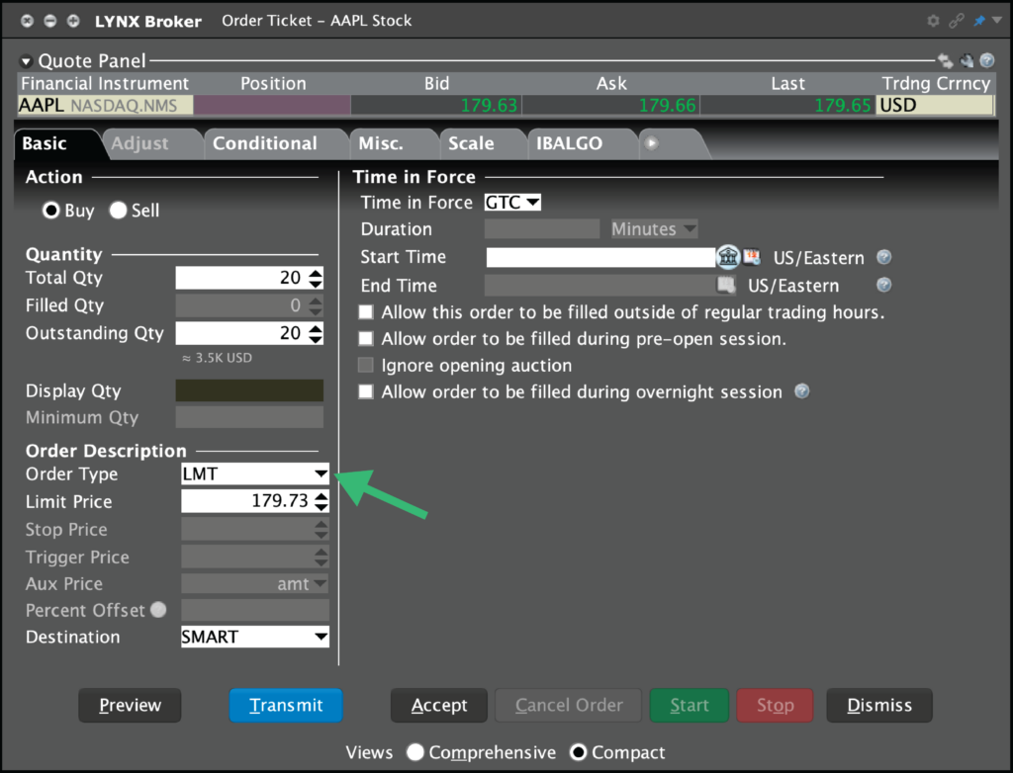Enable filling during pre-open session
Screen dimensions: 1013x773
[366, 339]
